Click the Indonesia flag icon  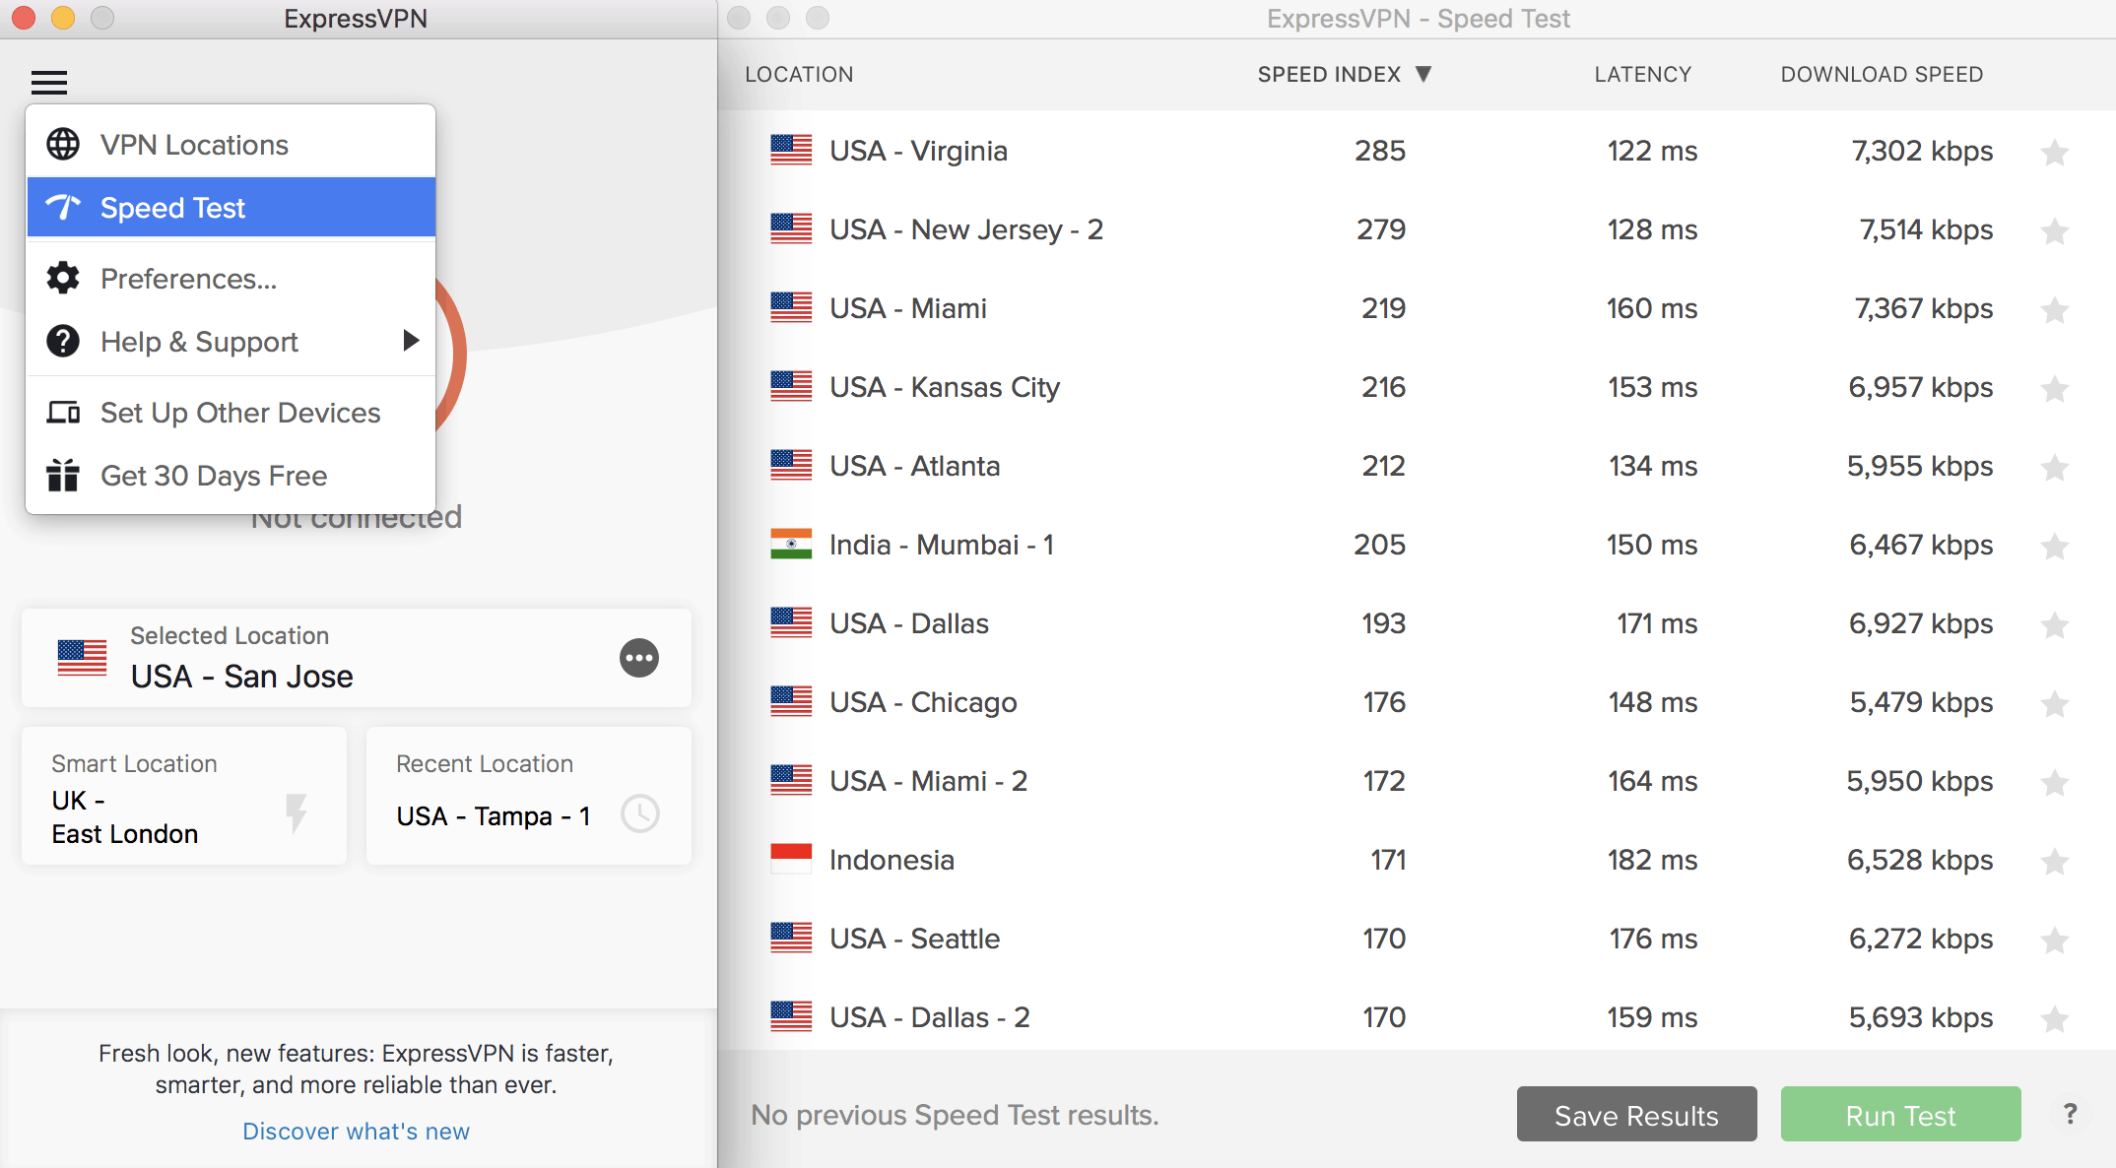click(791, 859)
